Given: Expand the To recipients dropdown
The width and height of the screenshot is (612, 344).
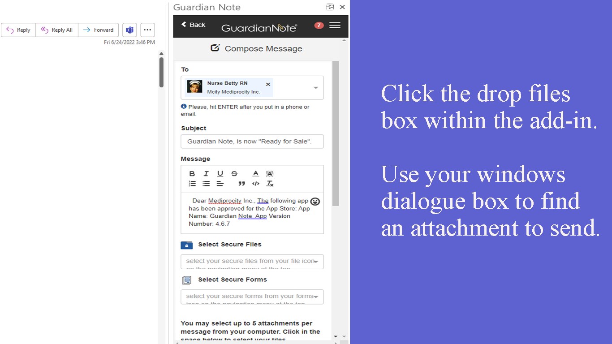Looking at the screenshot, I should [316, 88].
